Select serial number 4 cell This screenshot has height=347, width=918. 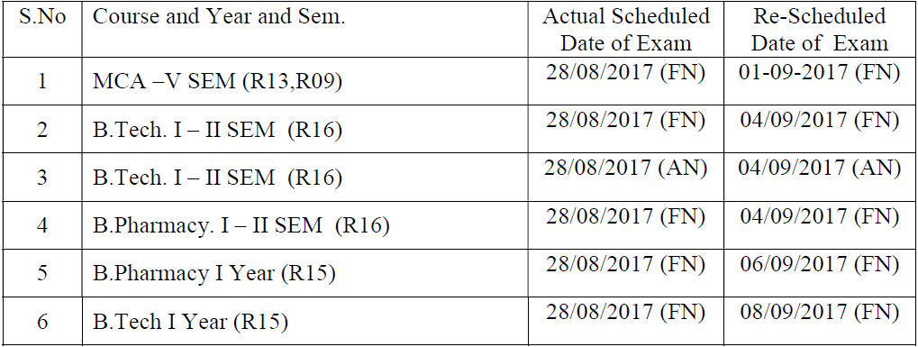coord(42,225)
